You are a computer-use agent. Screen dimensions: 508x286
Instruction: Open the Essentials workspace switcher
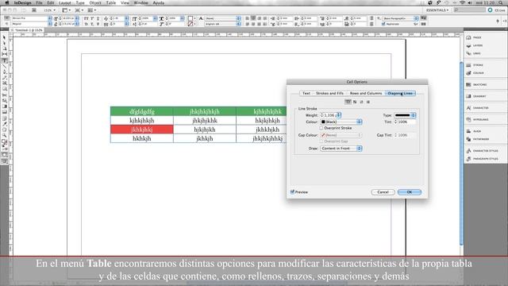[437, 10]
